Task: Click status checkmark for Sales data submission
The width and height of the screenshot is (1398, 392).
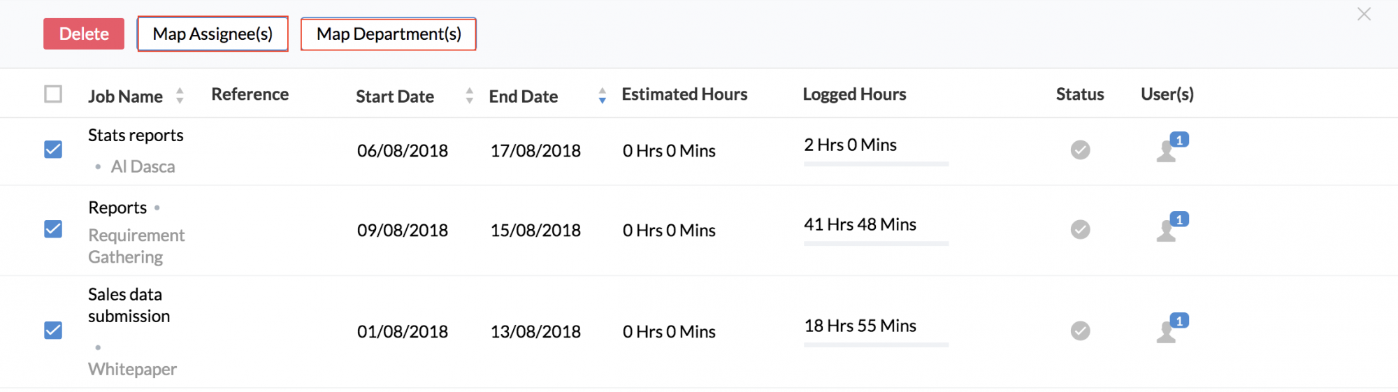Action: (x=1080, y=331)
